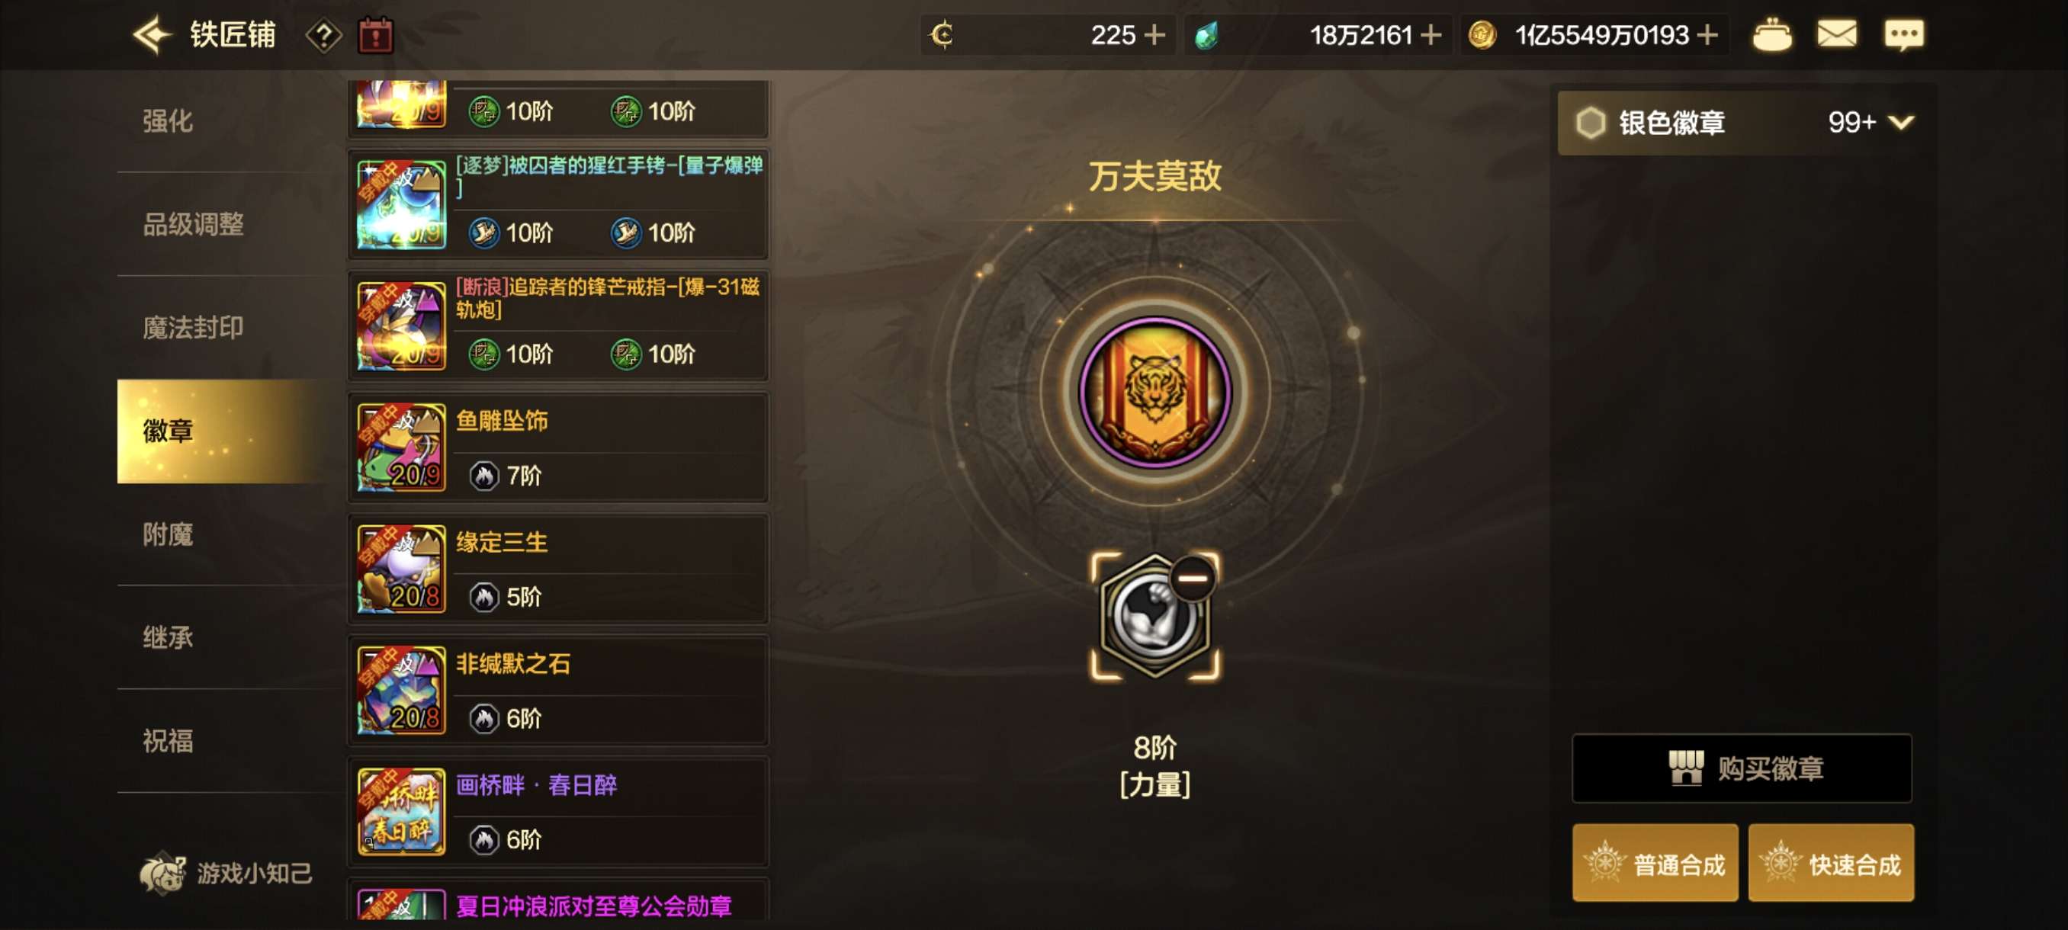The image size is (2068, 930).
Task: Open the red calendar alert icon
Action: click(x=375, y=36)
